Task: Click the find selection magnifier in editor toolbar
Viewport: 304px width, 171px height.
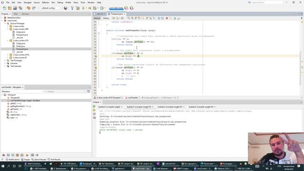Action: click(x=129, y=18)
